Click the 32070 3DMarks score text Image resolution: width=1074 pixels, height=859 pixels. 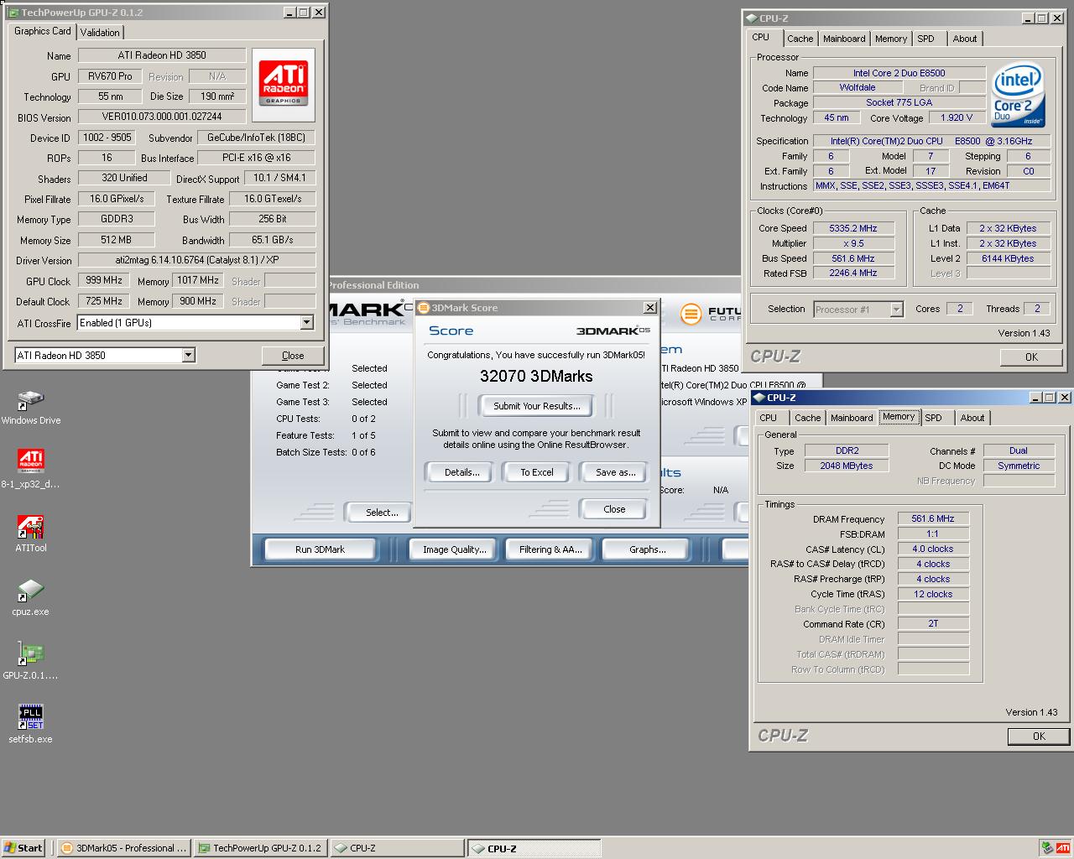coord(536,376)
